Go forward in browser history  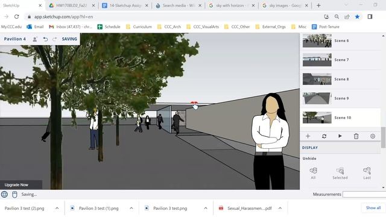[7, 17]
